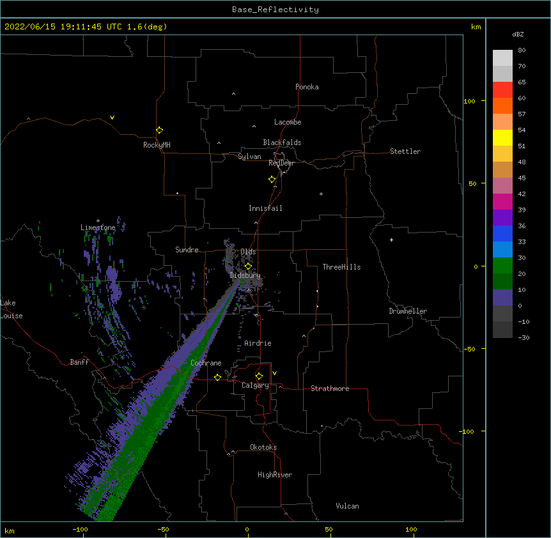Viewport: 551px width, 538px height.
Task: Click the dBZ legend heading
Action: (x=518, y=34)
